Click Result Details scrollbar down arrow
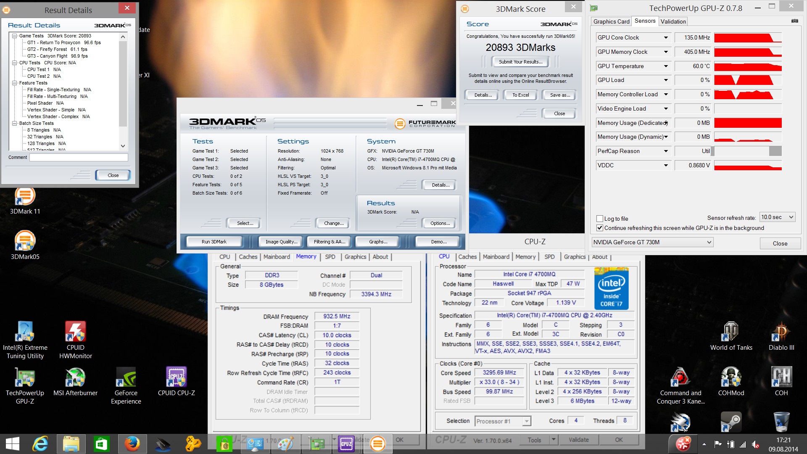 point(123,146)
